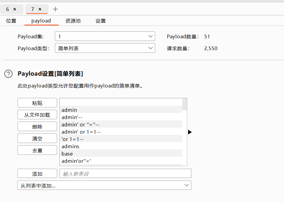
Task: Select payload entry admin' or 1=1--
Action: 121,131
